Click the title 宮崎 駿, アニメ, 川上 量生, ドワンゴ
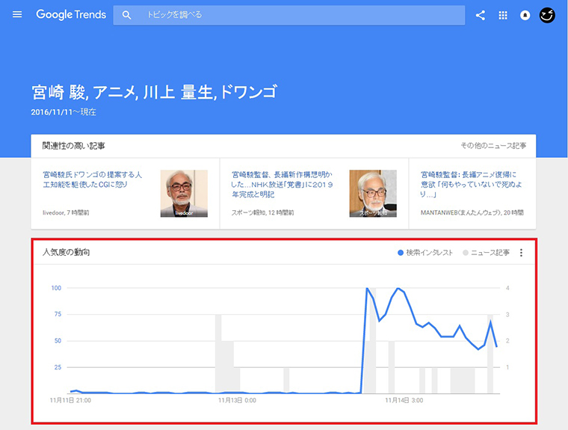 [x=154, y=92]
